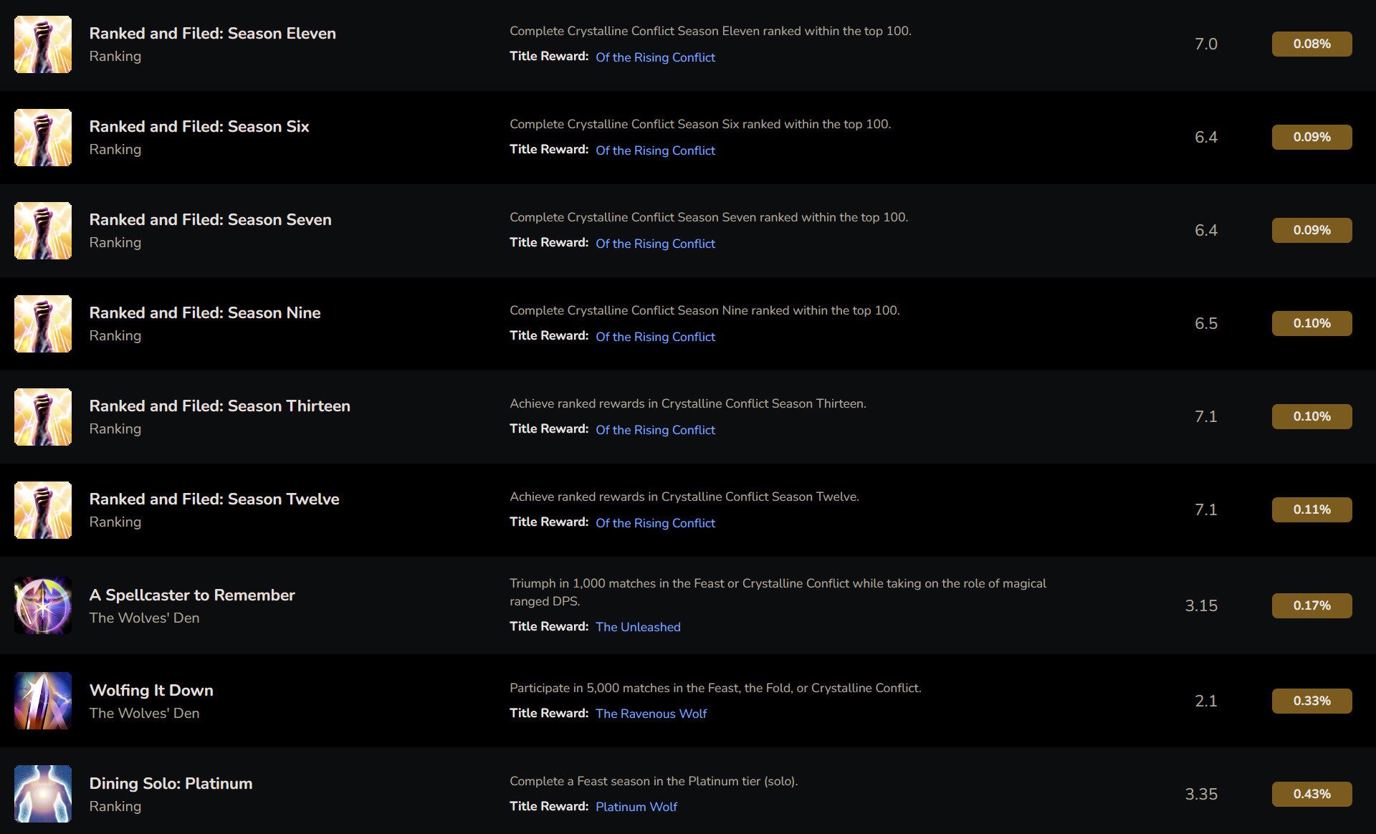Open the Ranked and Filed: Season Six title

199,126
